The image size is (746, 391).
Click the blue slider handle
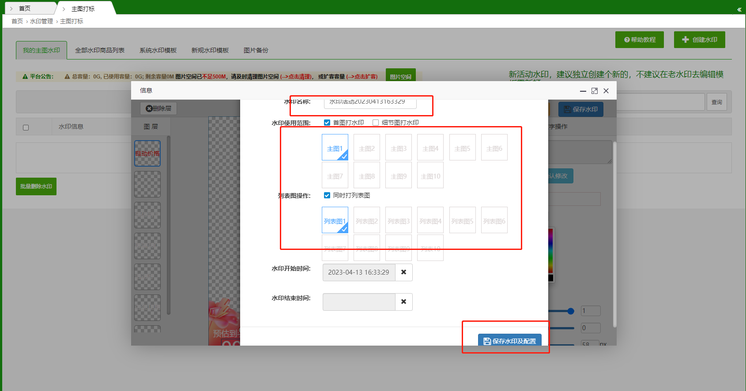(571, 311)
